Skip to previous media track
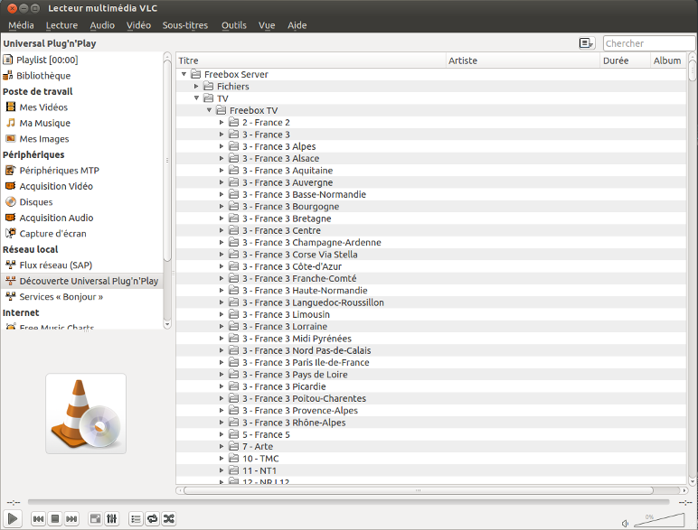Viewport: 698px width, 530px height. coord(38,519)
